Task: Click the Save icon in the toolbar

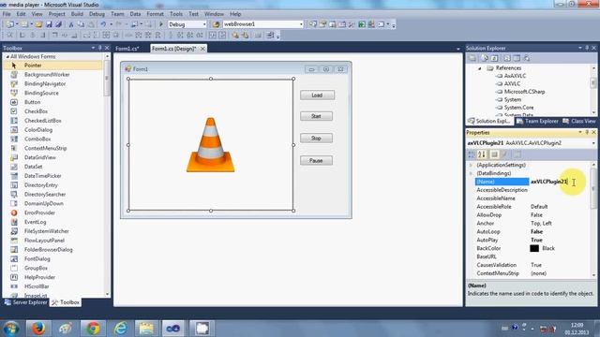Action: point(49,24)
